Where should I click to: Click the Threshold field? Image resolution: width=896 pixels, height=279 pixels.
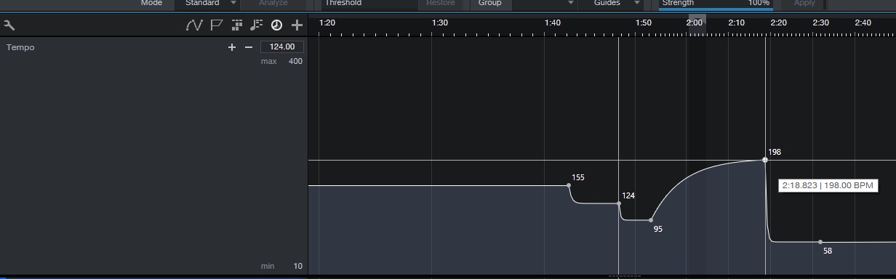(x=369, y=3)
